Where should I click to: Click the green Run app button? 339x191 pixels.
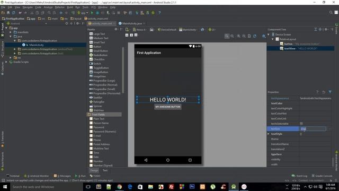[x=92, y=13]
